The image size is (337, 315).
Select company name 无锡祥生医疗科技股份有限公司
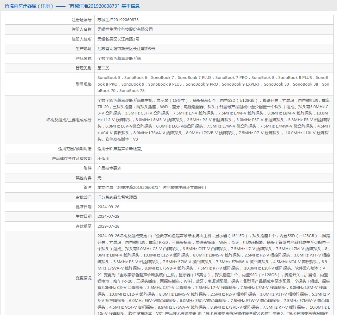pyautogui.click(x=125, y=29)
